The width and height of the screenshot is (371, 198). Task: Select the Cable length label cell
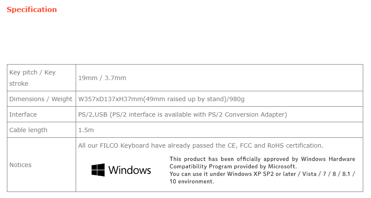pos(28,130)
